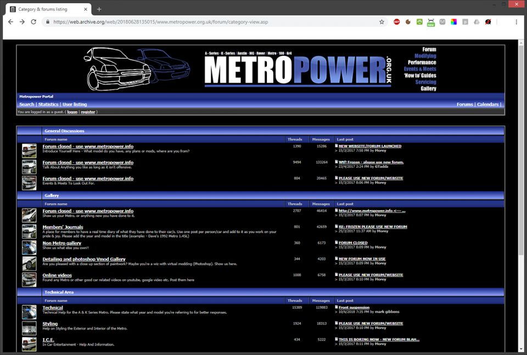Viewport: 527px width, 355px height.
Task: Open the rainbow color picker extension
Action: coord(454,22)
